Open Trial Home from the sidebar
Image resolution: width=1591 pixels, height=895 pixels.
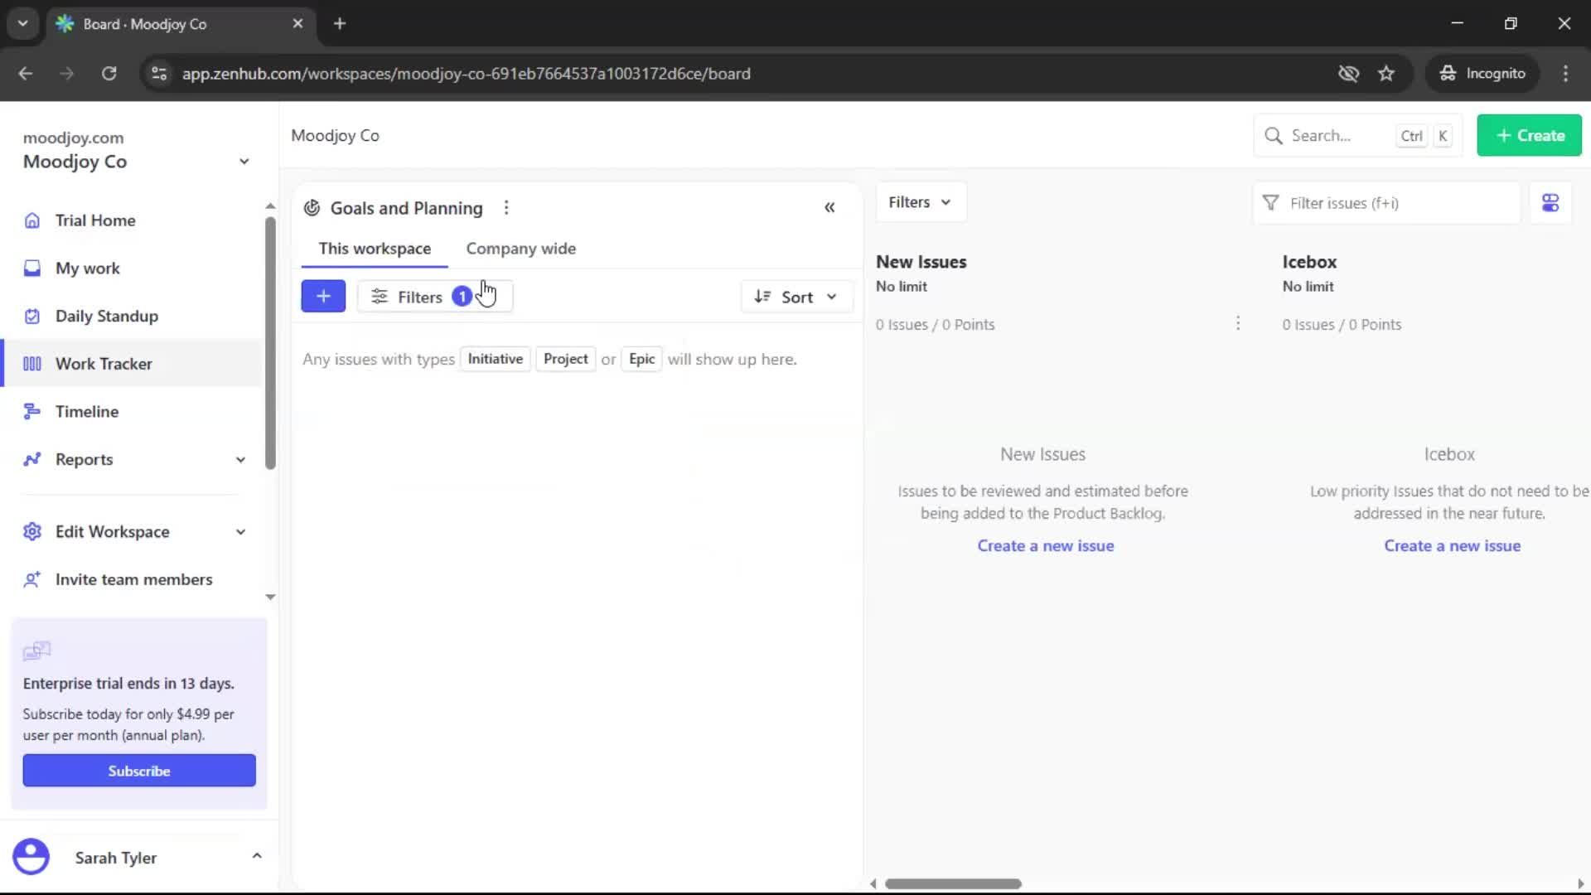(94, 220)
